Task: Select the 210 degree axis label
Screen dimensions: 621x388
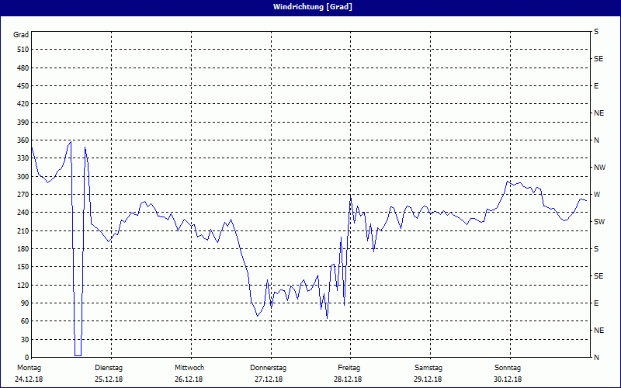Action: pos(23,230)
